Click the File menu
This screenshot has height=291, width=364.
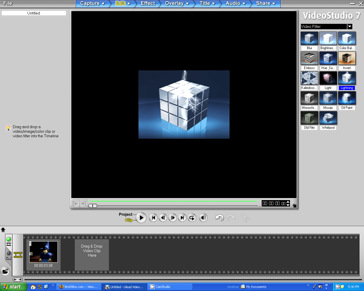pos(7,3)
